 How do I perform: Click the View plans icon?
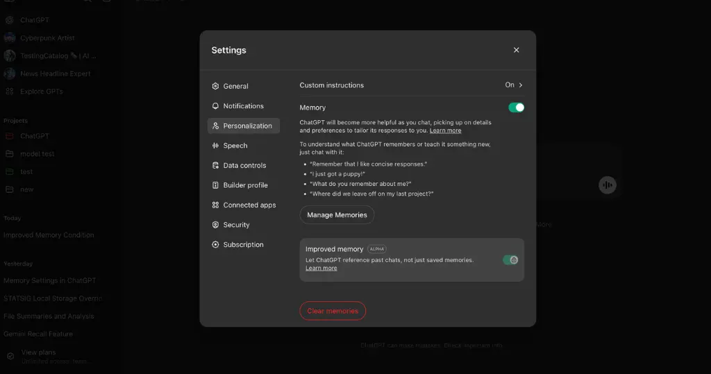[10, 357]
